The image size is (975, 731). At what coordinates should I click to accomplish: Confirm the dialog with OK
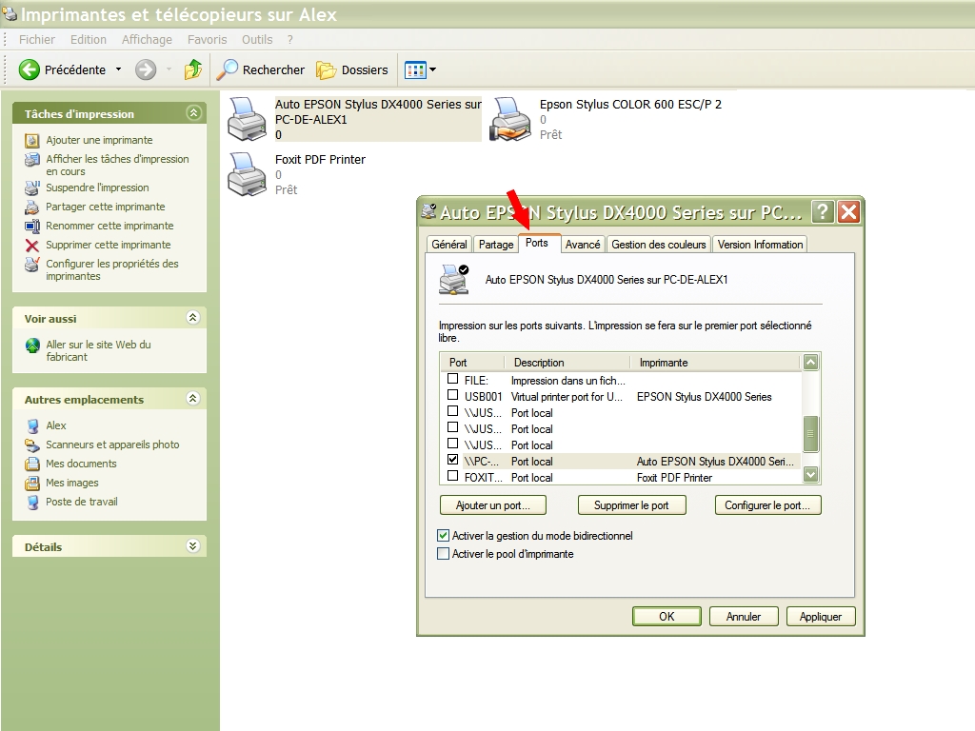(x=667, y=617)
